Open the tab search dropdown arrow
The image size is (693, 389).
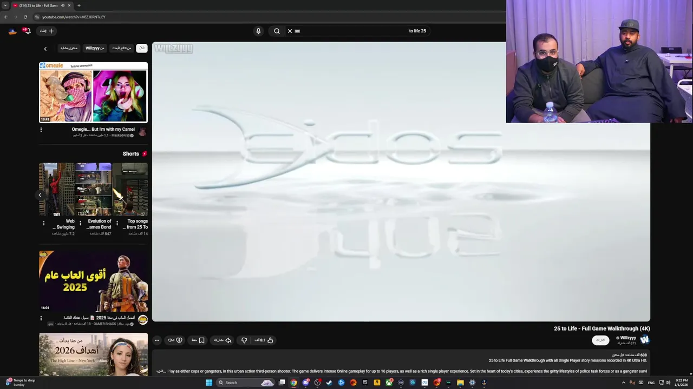(x=5, y=5)
